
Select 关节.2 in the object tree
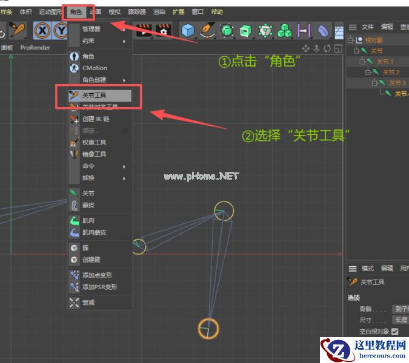tap(391, 73)
